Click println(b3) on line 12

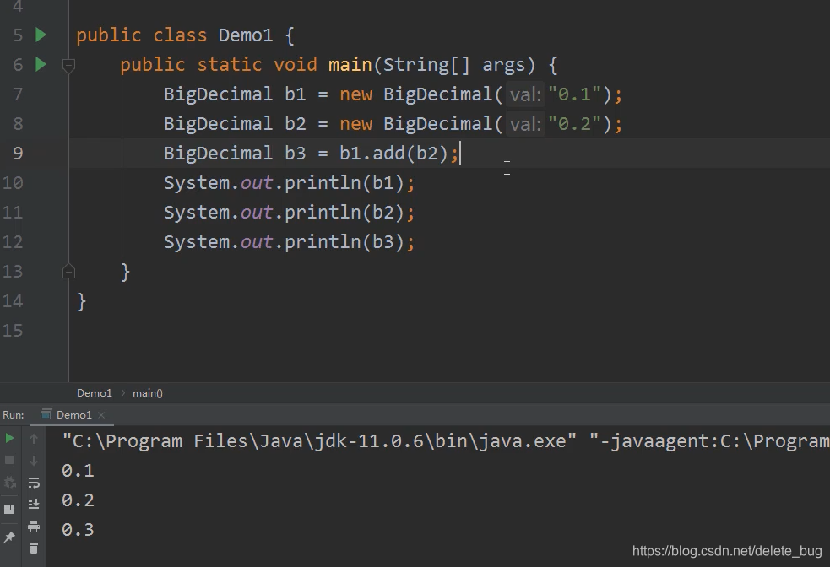point(344,242)
